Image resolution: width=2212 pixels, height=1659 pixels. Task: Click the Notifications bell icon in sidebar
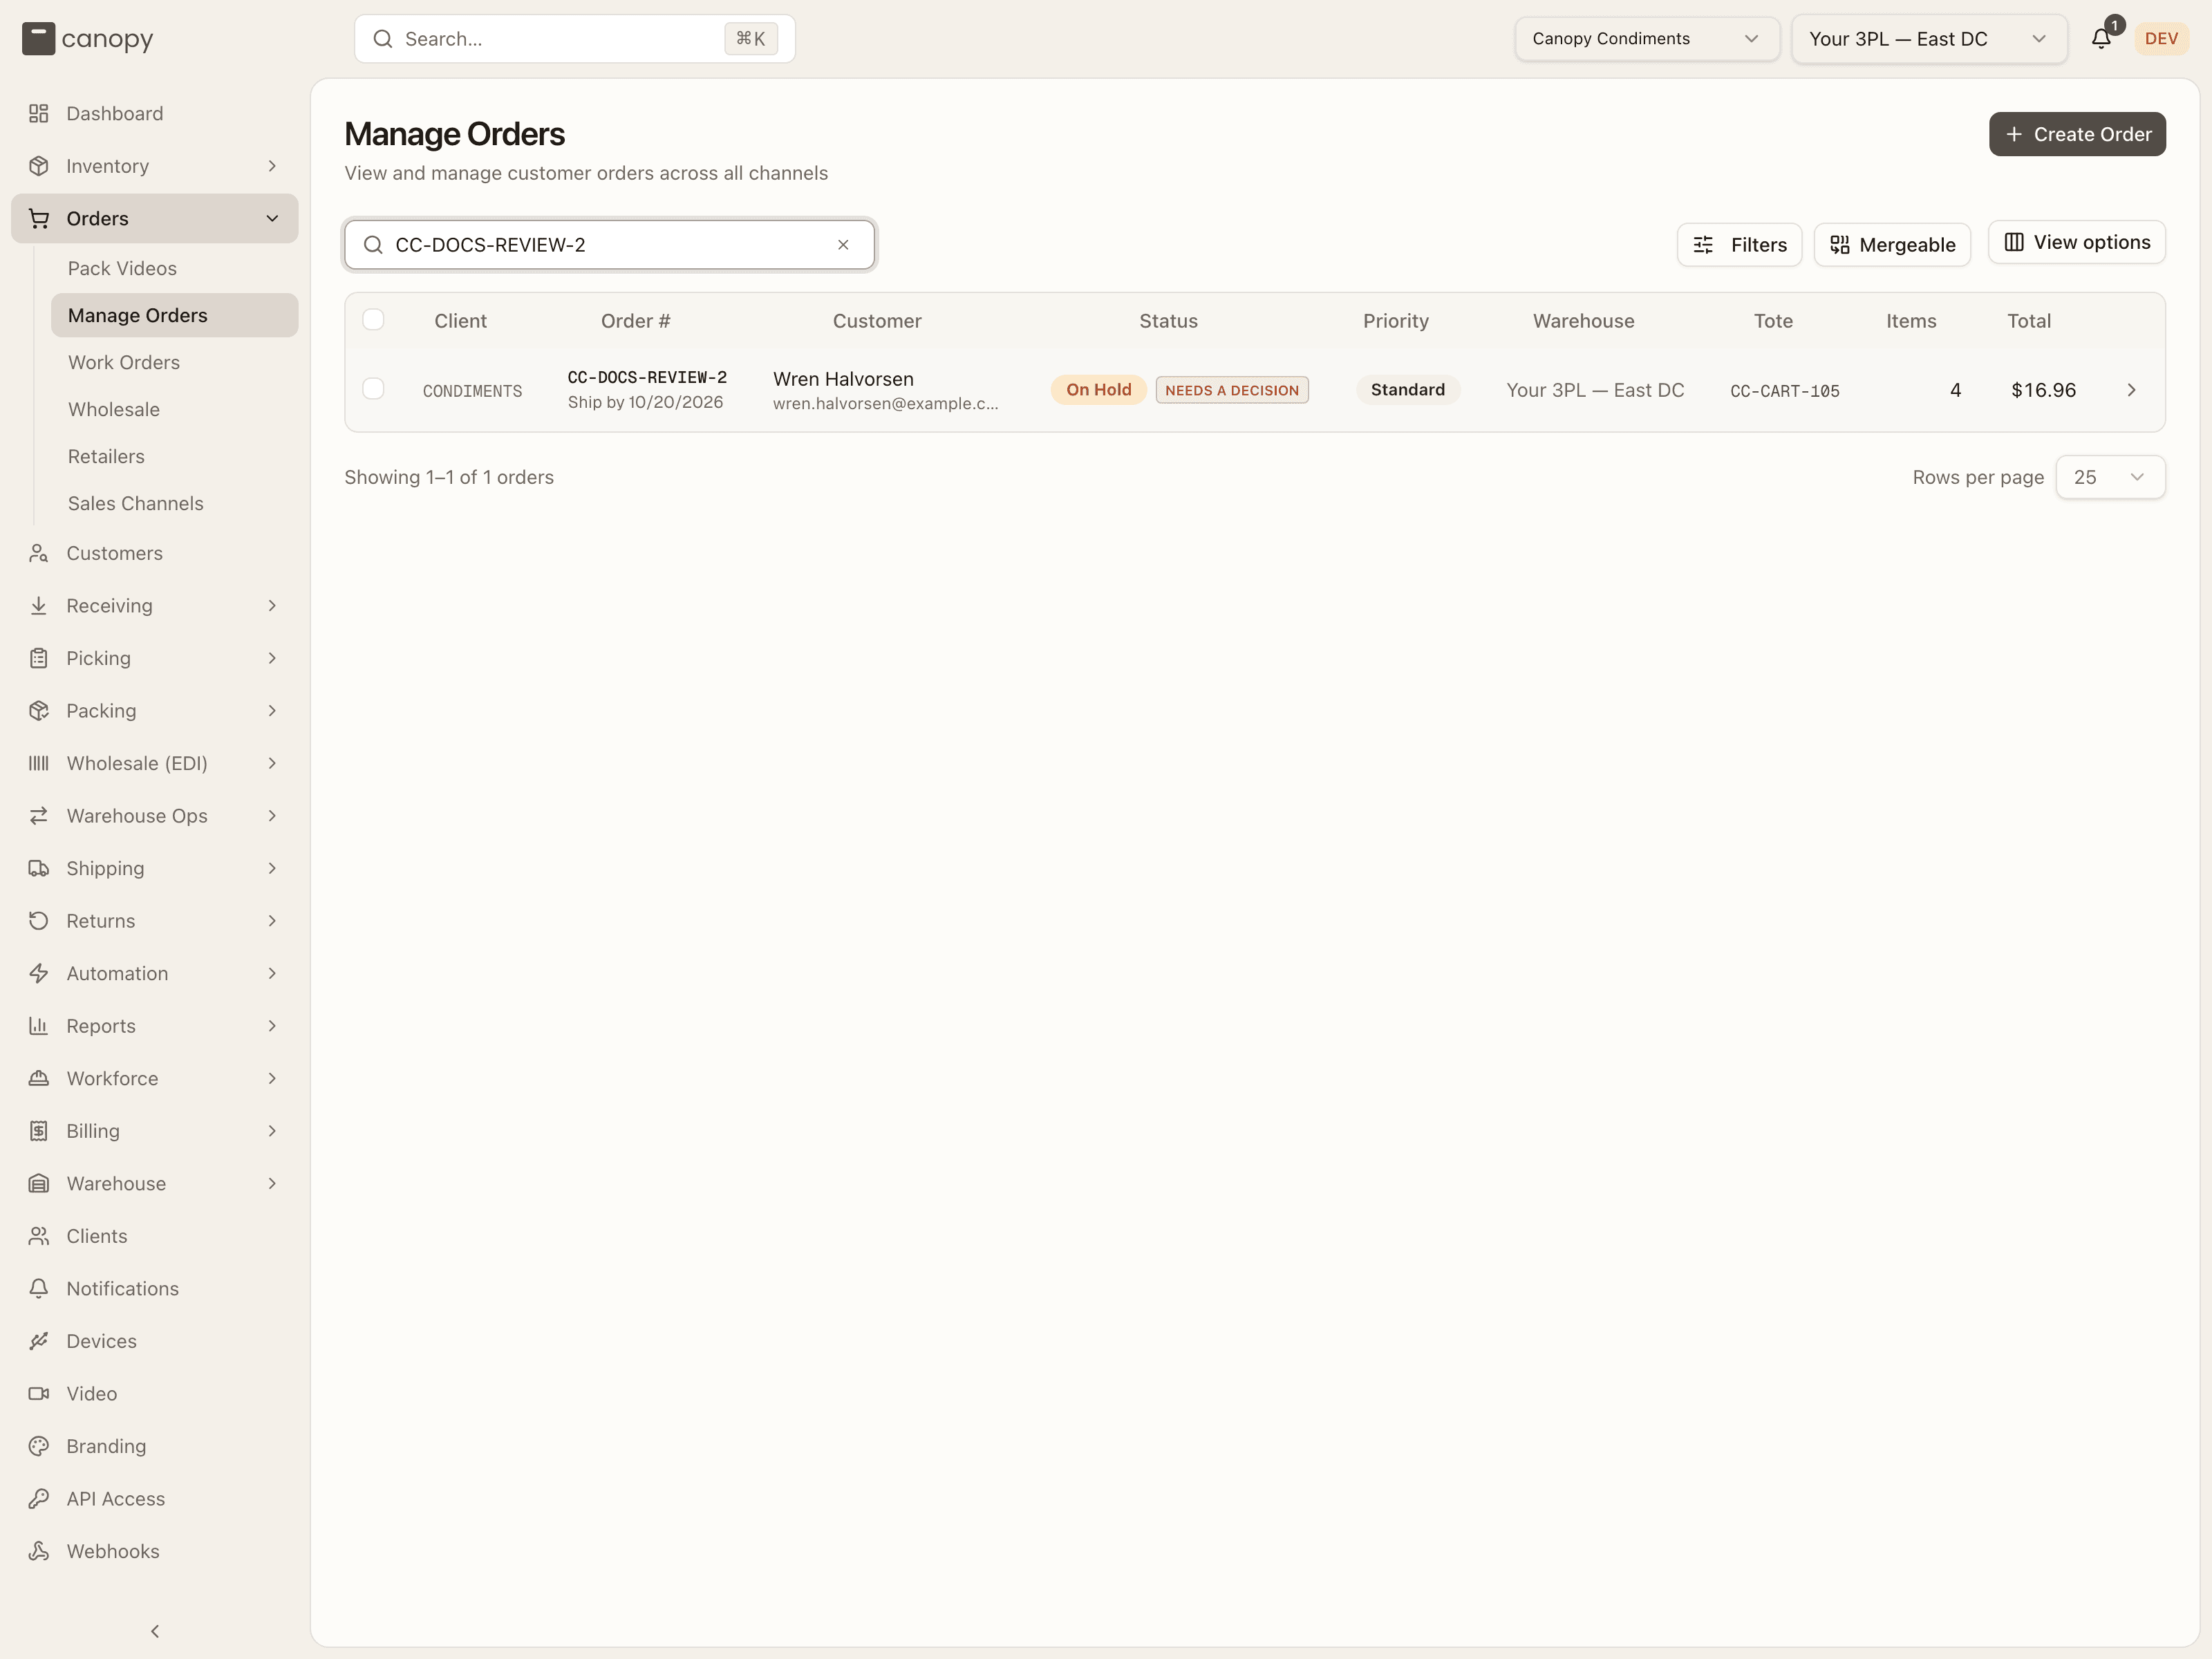[x=39, y=1288]
